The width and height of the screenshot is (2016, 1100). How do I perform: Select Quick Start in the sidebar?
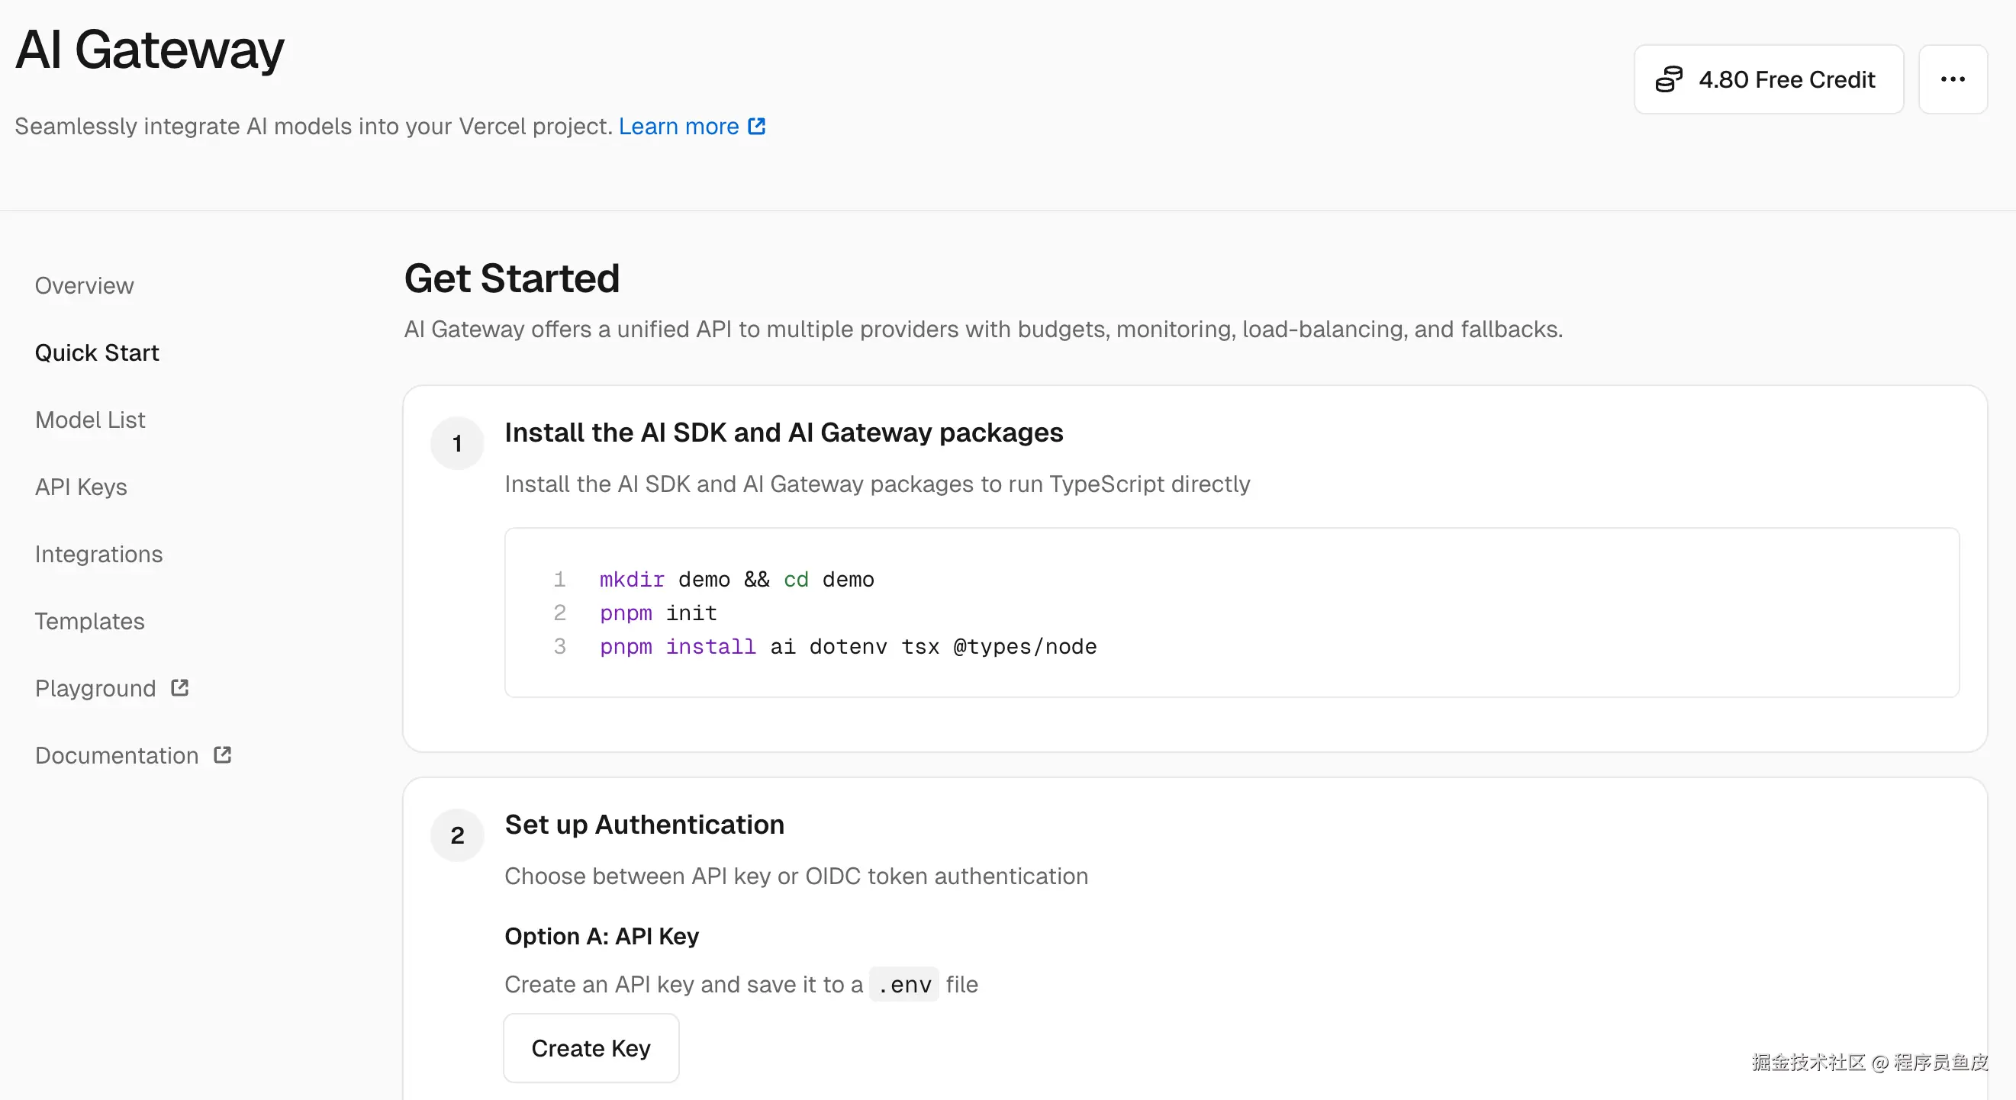click(97, 353)
